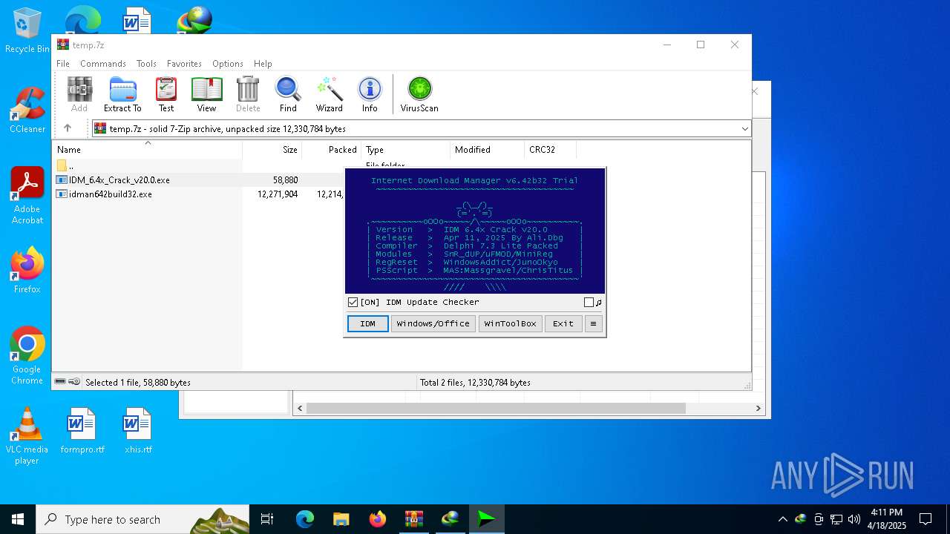This screenshot has width=950, height=534.
Task: Sort by Packed column header
Action: pos(331,150)
